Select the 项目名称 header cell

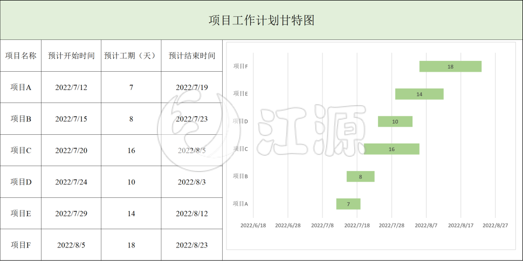tap(20, 56)
